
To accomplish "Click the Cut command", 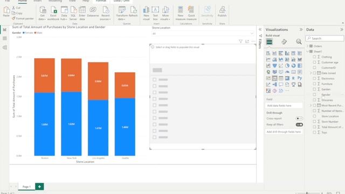I will [x=16, y=8].
